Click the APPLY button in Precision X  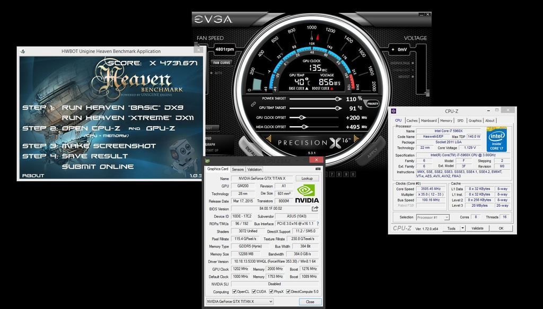click(372, 151)
